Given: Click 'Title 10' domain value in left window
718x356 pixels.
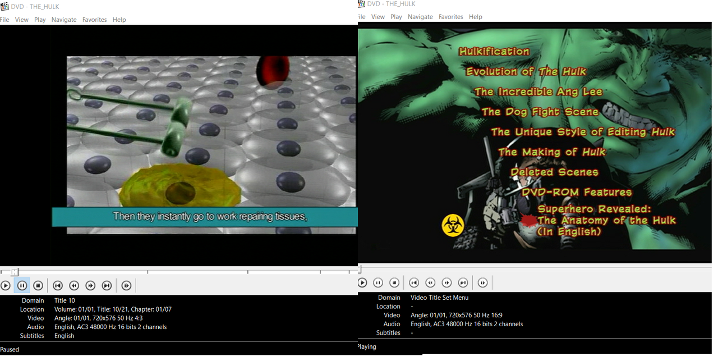Looking at the screenshot, I should point(65,300).
